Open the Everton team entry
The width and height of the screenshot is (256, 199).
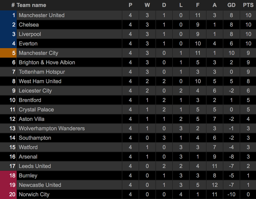(x=28, y=44)
